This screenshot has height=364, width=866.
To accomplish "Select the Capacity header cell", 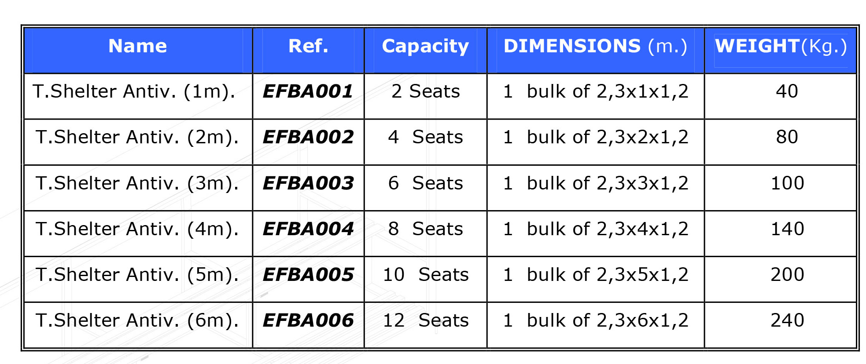I will 425,51.
